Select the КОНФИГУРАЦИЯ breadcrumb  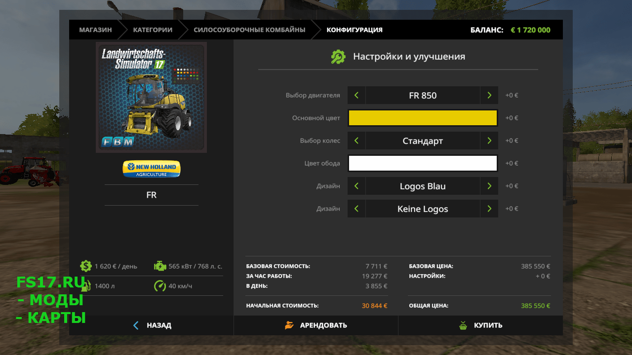[x=355, y=30]
